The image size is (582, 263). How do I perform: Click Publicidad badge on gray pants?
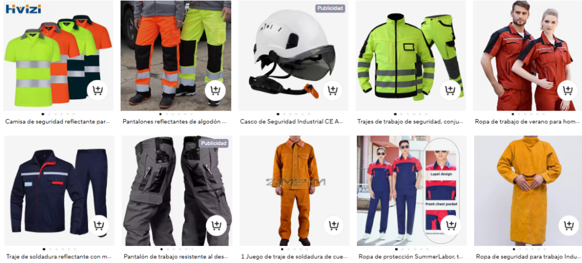[x=214, y=143]
